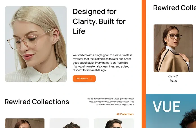Click the quiet confidence testimonial text
The height and width of the screenshot is (128, 196).
(110, 101)
